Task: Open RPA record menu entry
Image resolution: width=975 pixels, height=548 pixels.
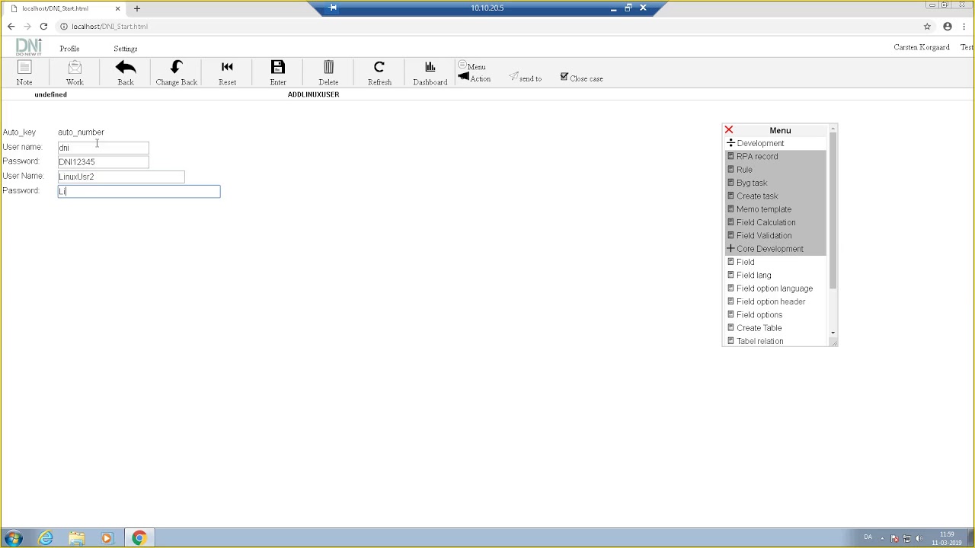Action: (757, 157)
